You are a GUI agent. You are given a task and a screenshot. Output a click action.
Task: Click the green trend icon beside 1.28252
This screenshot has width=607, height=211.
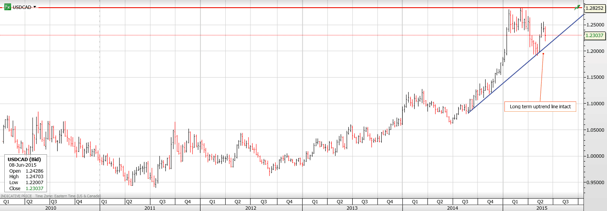coord(578,7)
